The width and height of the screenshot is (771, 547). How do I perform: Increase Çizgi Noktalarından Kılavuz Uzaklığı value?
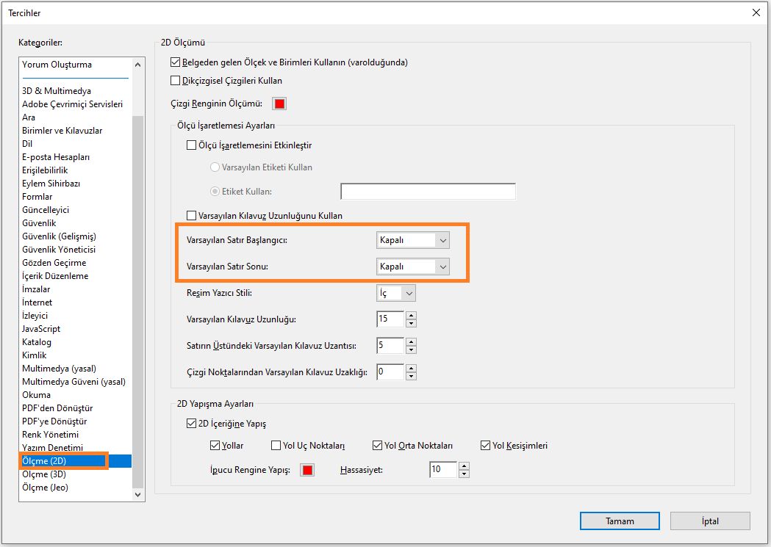click(x=411, y=369)
